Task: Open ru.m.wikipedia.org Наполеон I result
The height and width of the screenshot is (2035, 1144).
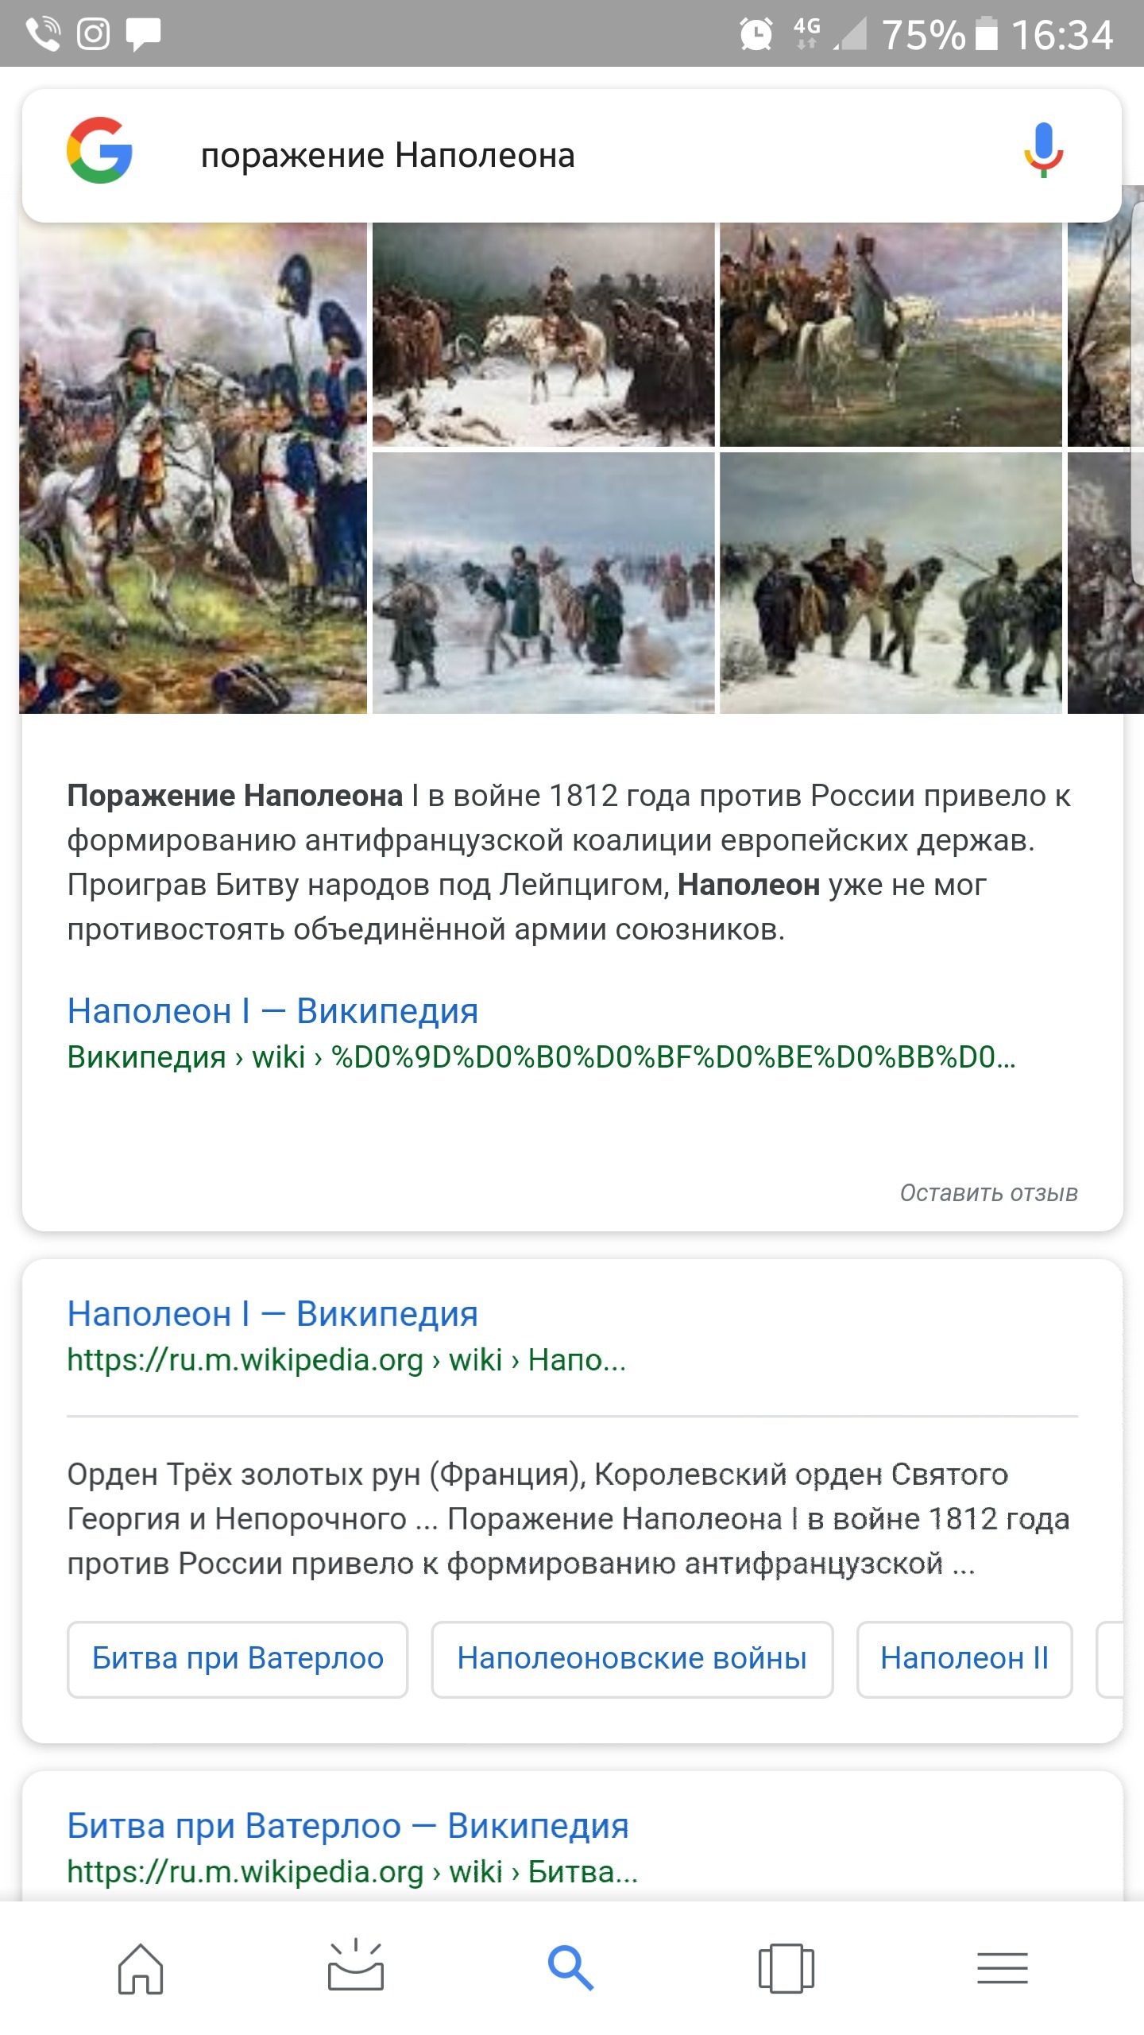Action: click(x=272, y=1314)
